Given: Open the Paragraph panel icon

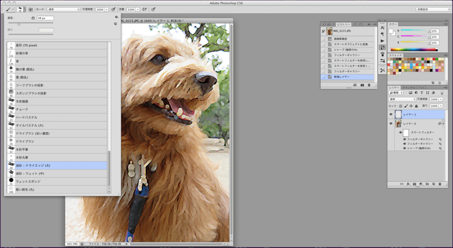Looking at the screenshot, I should tap(382, 34).
